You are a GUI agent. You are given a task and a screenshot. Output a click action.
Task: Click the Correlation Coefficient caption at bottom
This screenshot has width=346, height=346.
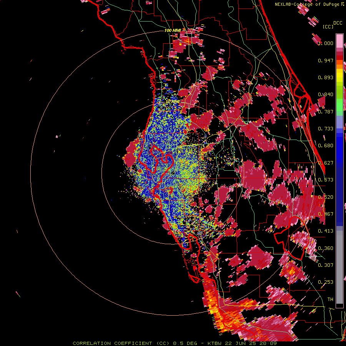(175, 343)
